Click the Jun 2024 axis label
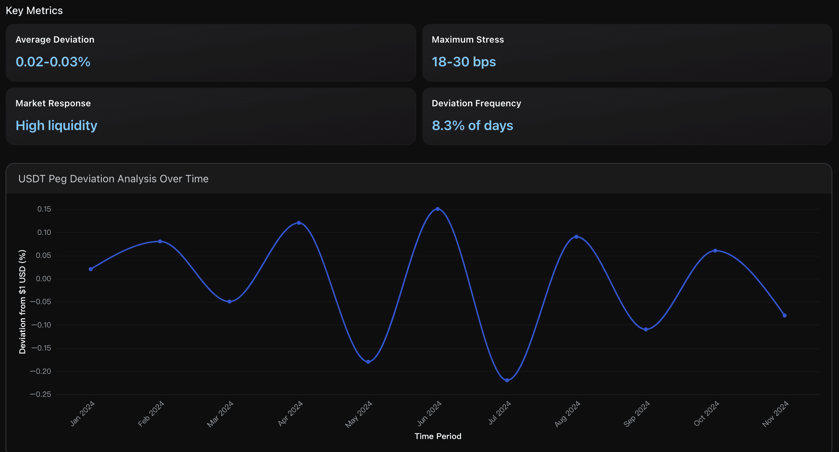 (430, 413)
